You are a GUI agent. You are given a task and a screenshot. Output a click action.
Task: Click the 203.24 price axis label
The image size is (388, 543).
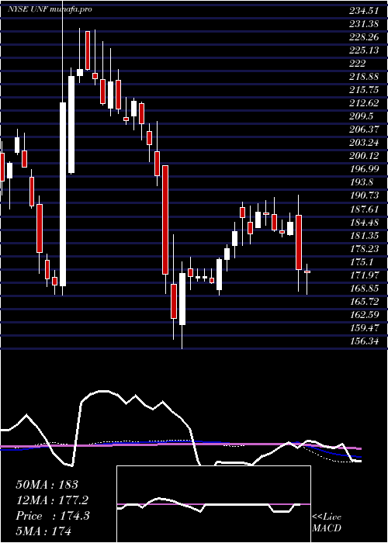(x=363, y=143)
